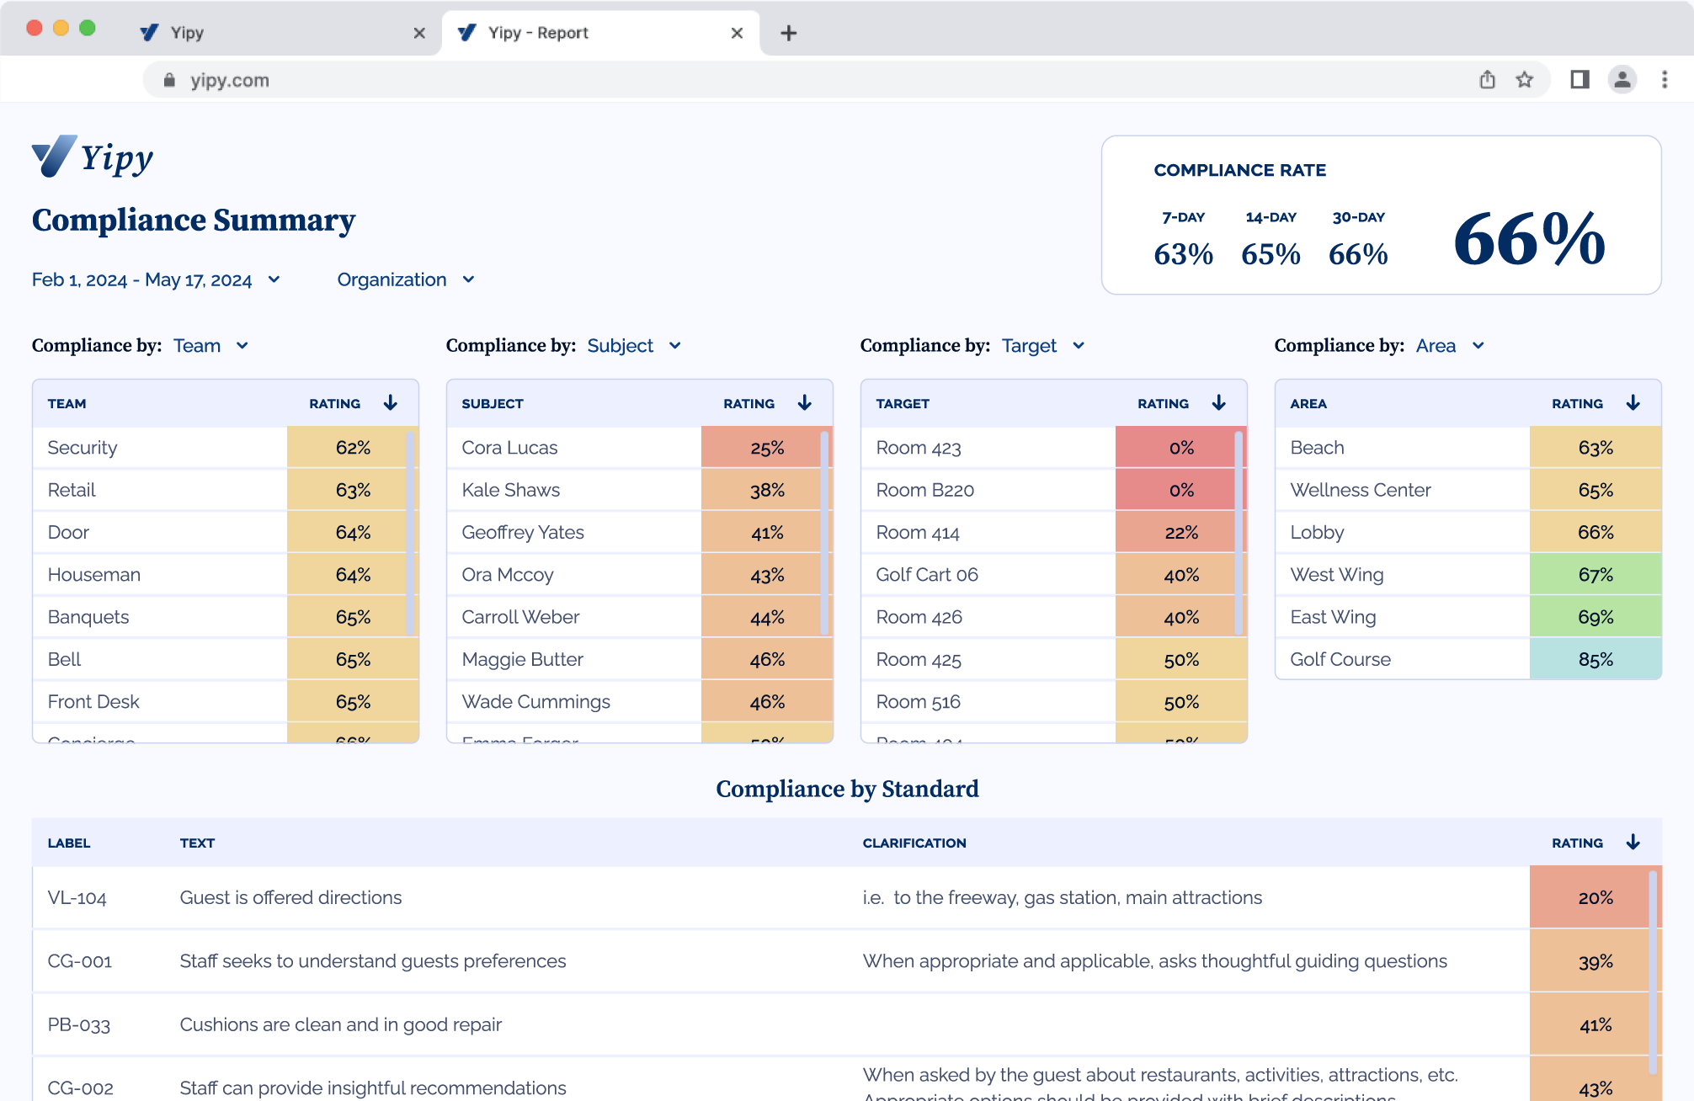The height and width of the screenshot is (1101, 1694).
Task: Click the Subject rating sort arrow
Action: 805,403
